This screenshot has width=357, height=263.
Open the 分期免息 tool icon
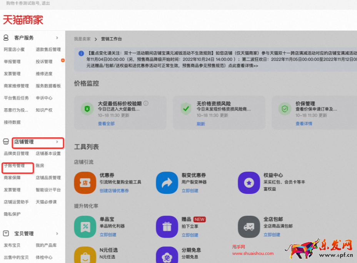[x=167, y=255]
